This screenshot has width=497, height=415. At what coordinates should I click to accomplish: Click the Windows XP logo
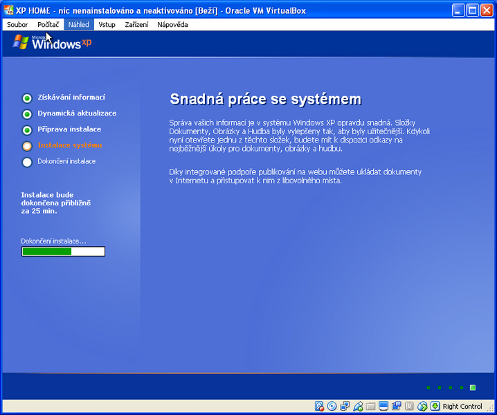[53, 43]
